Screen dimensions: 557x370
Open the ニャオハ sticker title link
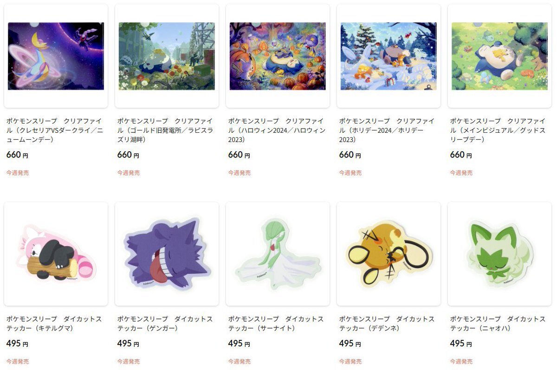498,324
